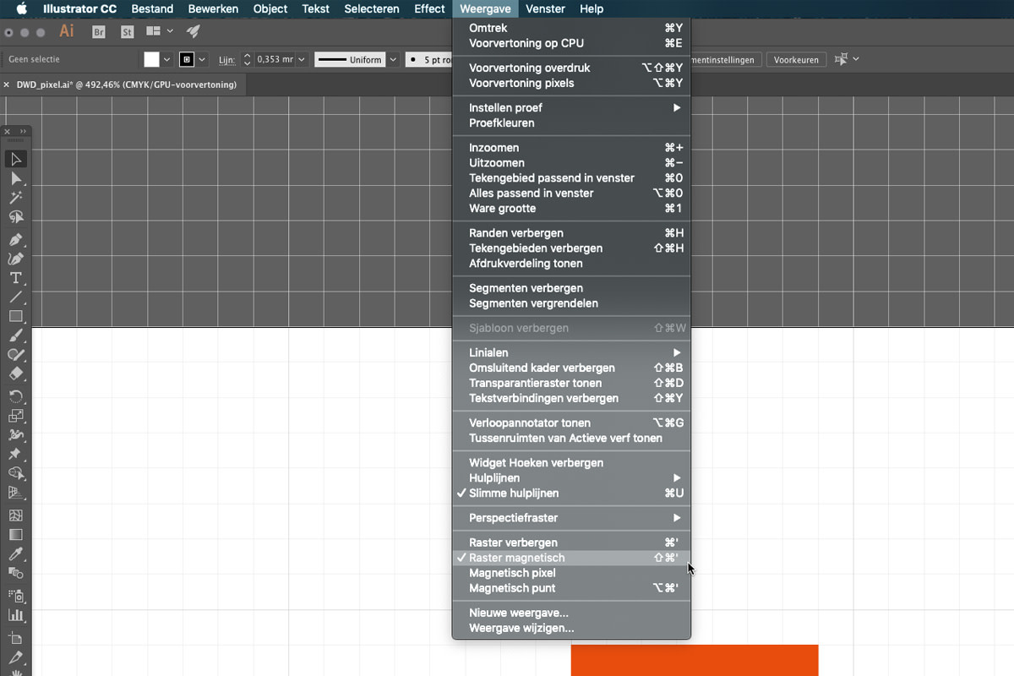Select the Eyedropper tool
The width and height of the screenshot is (1014, 676).
click(15, 554)
